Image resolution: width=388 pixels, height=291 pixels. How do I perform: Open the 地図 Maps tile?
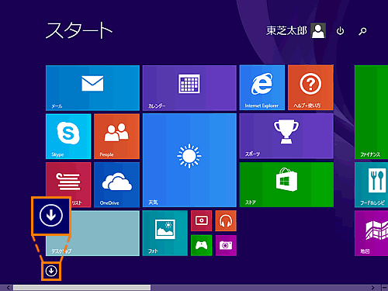[371, 234]
